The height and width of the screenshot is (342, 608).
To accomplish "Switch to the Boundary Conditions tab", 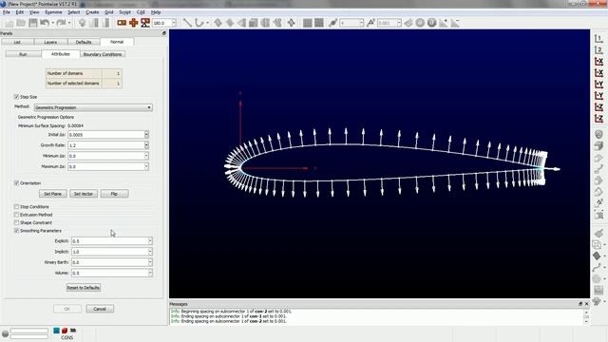I will click(x=103, y=54).
